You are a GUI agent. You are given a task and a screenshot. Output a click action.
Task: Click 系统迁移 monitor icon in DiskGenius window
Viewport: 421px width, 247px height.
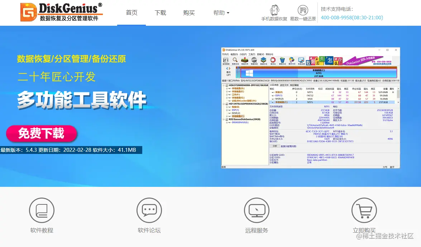point(301,61)
